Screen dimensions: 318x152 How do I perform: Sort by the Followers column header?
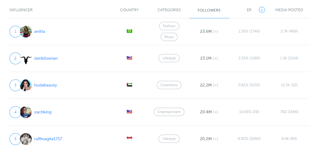click(x=209, y=10)
